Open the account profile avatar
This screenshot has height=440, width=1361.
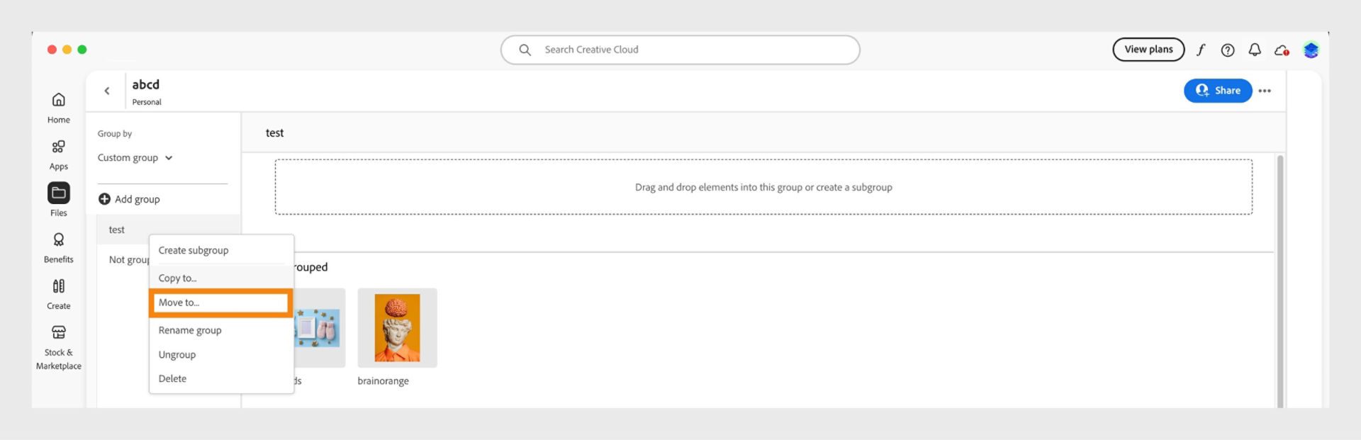(1311, 50)
